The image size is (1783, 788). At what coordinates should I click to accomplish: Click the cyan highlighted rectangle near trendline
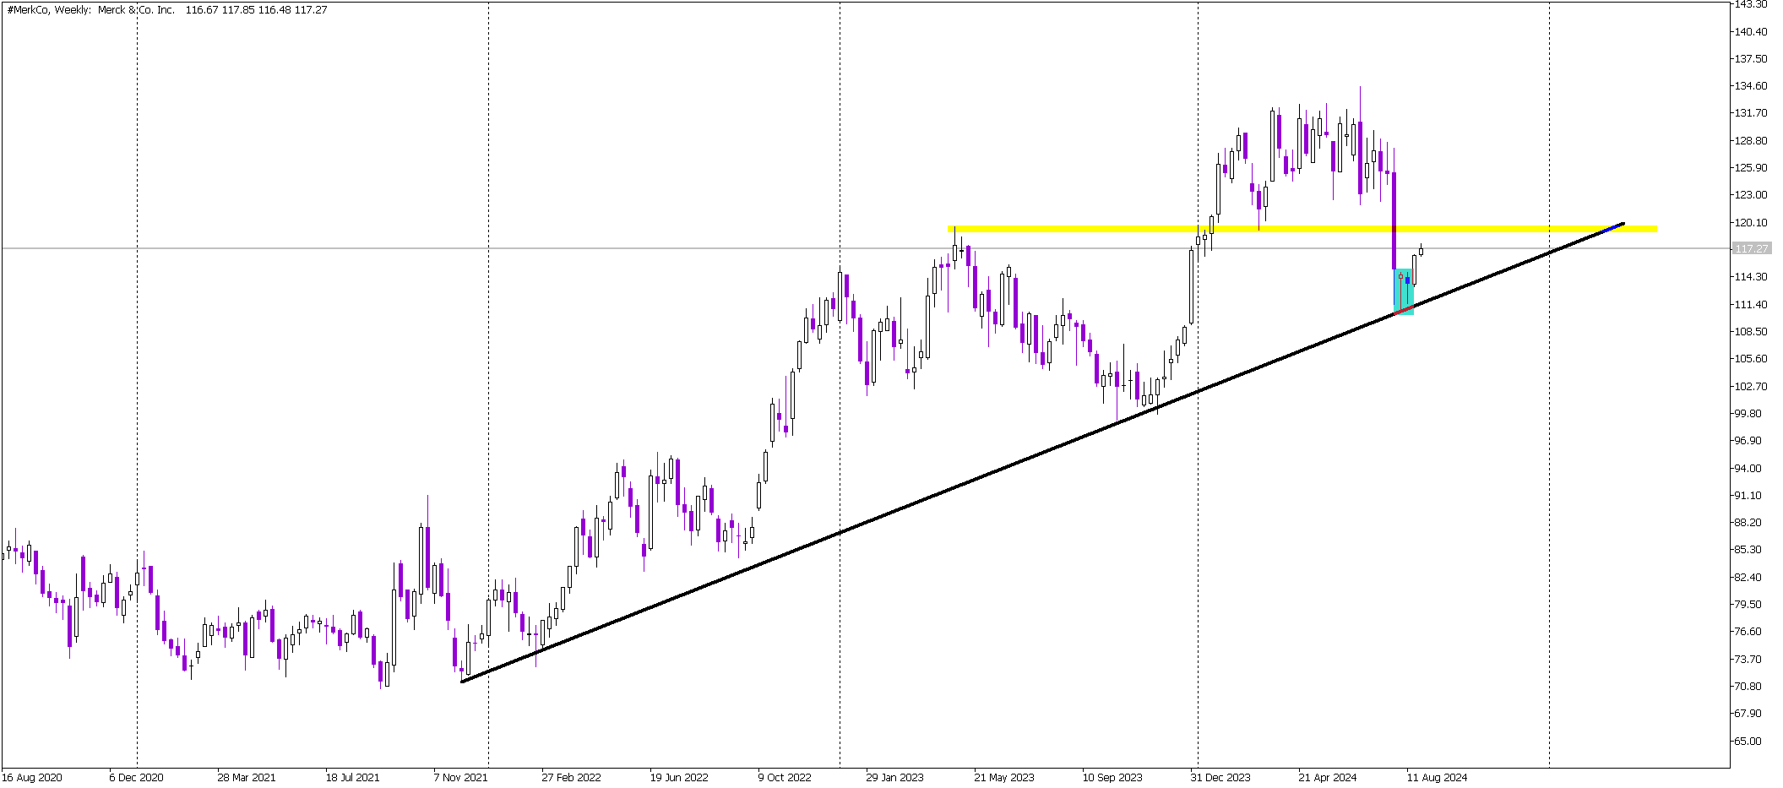(x=1403, y=292)
